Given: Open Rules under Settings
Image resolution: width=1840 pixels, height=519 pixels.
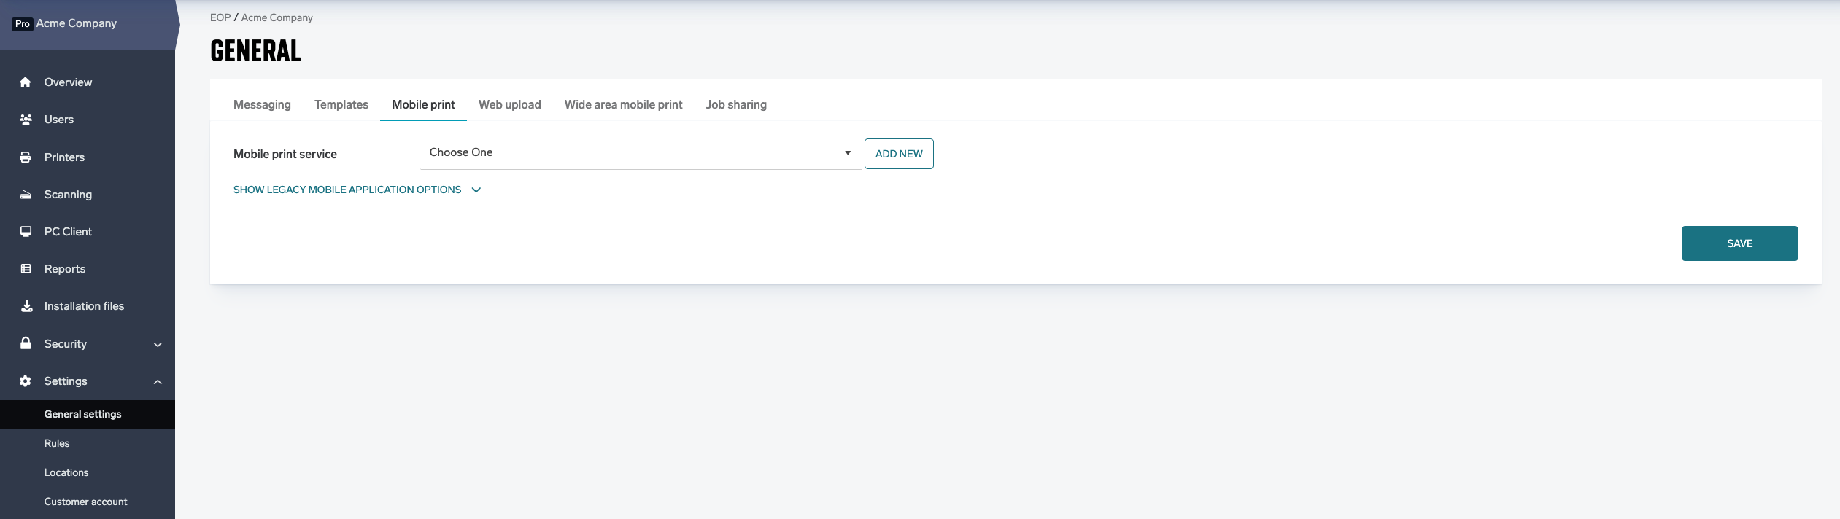Looking at the screenshot, I should tap(57, 443).
